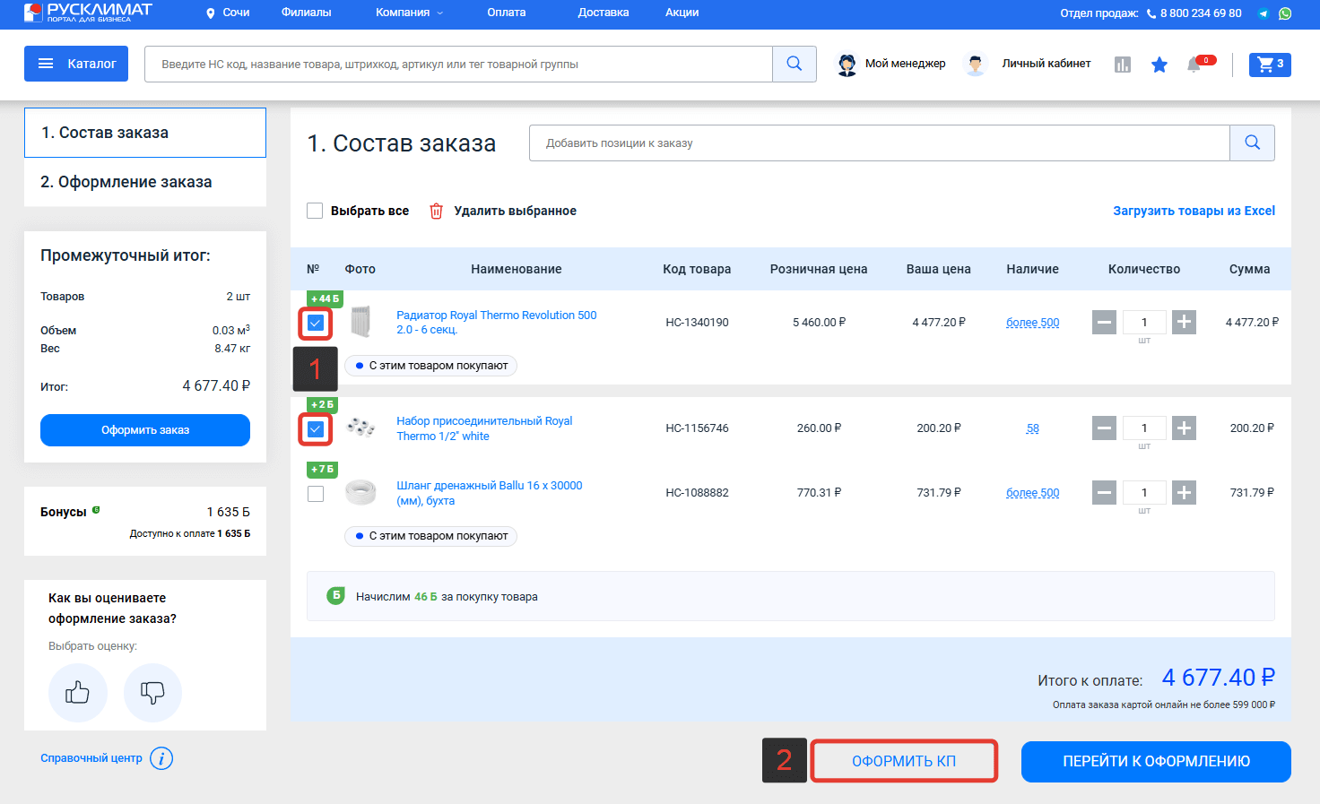Image resolution: width=1320 pixels, height=804 pixels.
Task: Increase quantity of Шланг дренажный Ballu
Action: tap(1184, 492)
